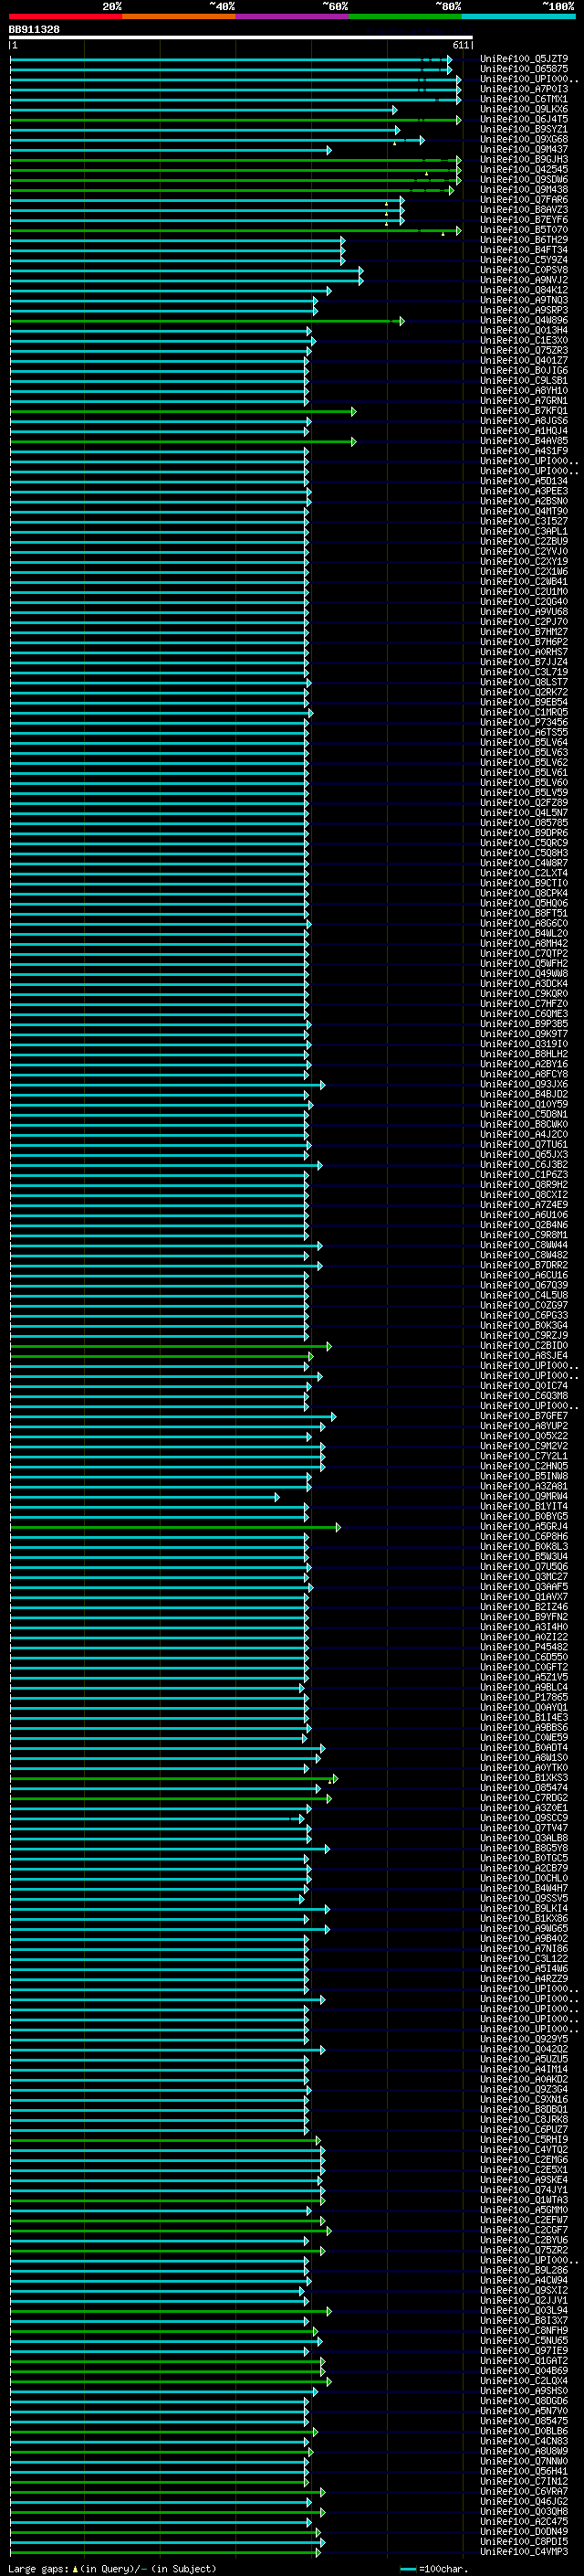Click the identifier UniRef100_A8SJE4
Viewport: 584px width, 2576px height.
524,1355
